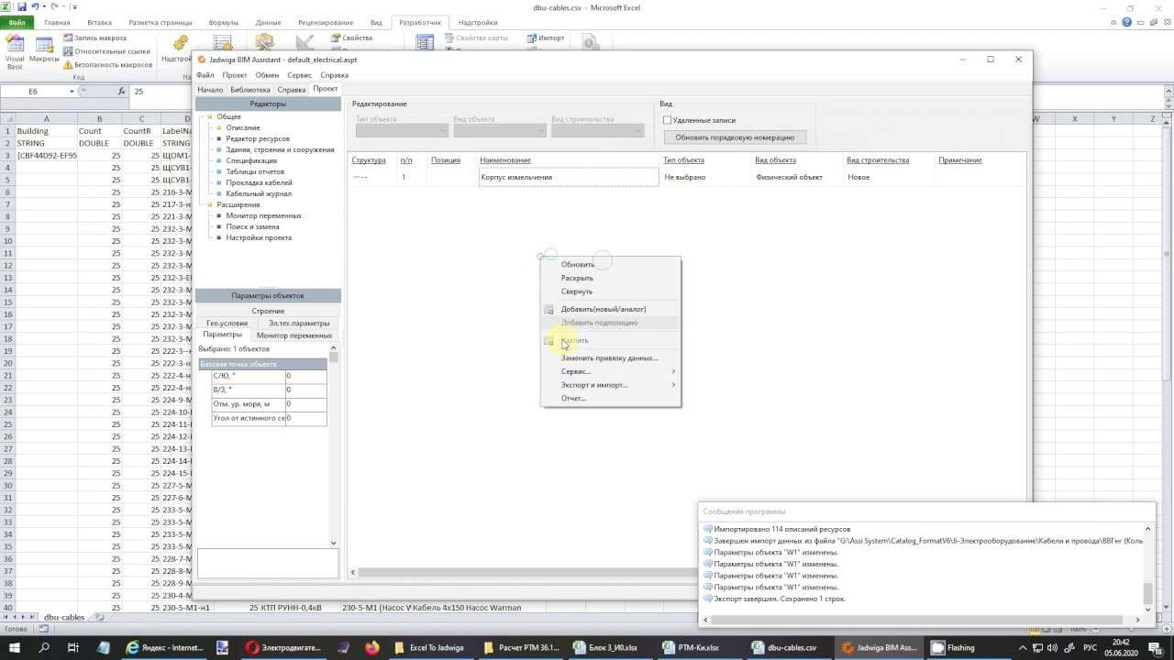The height and width of the screenshot is (660, 1174).
Task: Switch to the Начало tab in Jadwiga
Action: (x=210, y=90)
